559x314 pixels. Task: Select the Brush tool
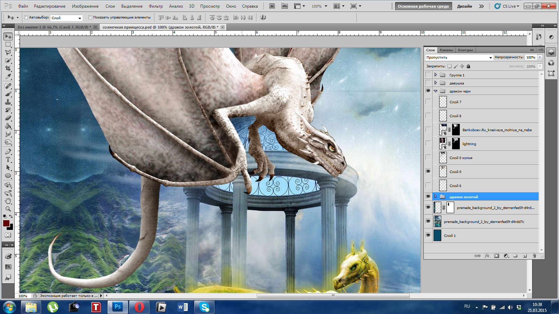pos(8,94)
